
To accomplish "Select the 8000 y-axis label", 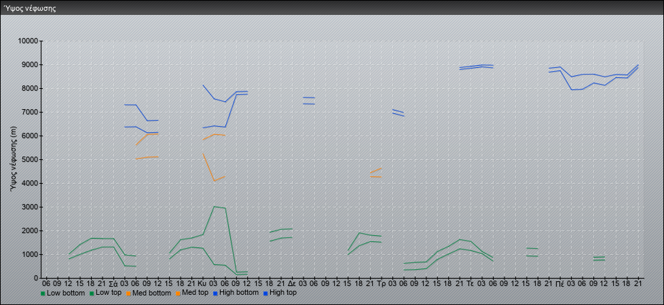I will click(30, 88).
